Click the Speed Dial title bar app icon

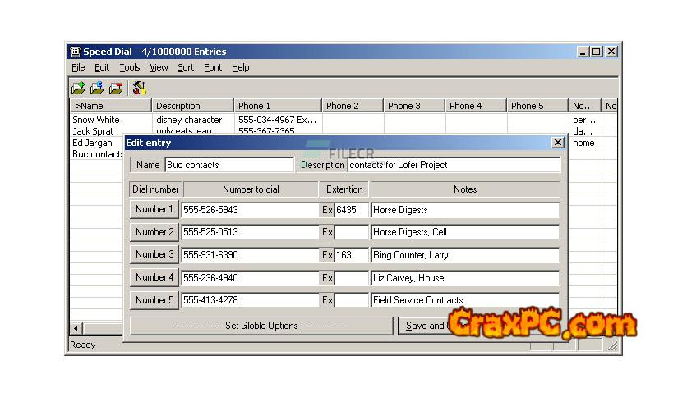(x=75, y=52)
